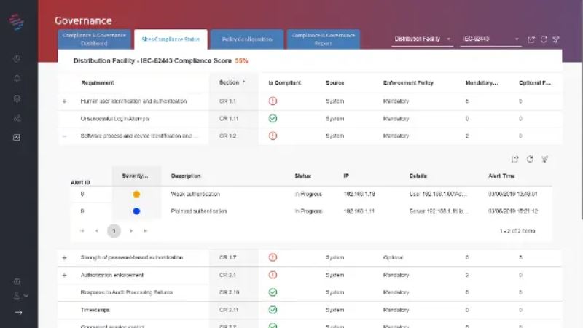Click the orange severity dot for Weak authentication
This screenshot has width=583, height=328.
pos(136,195)
